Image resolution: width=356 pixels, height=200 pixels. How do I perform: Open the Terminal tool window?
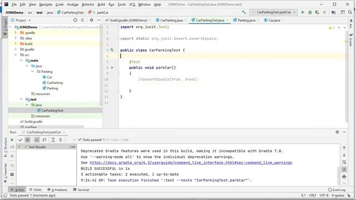tap(81, 189)
